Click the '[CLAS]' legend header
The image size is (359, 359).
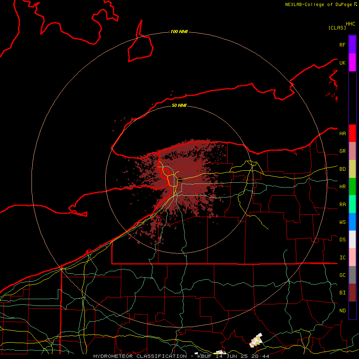click(x=337, y=28)
